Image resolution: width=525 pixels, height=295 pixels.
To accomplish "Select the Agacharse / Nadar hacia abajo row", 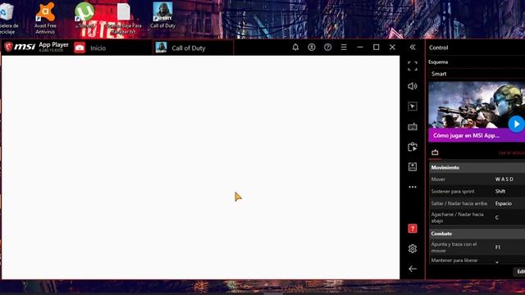I will coord(477,217).
